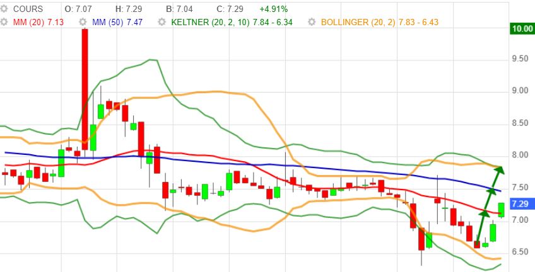
Task: Click the 9.50 price axis label
Action: pos(522,59)
